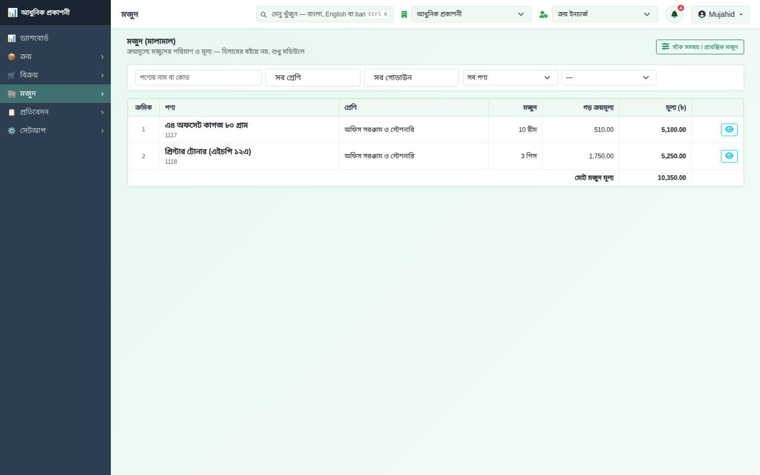This screenshot has width=760, height=475.
Task: Click the search magnifier icon in top bar
Action: (x=263, y=14)
